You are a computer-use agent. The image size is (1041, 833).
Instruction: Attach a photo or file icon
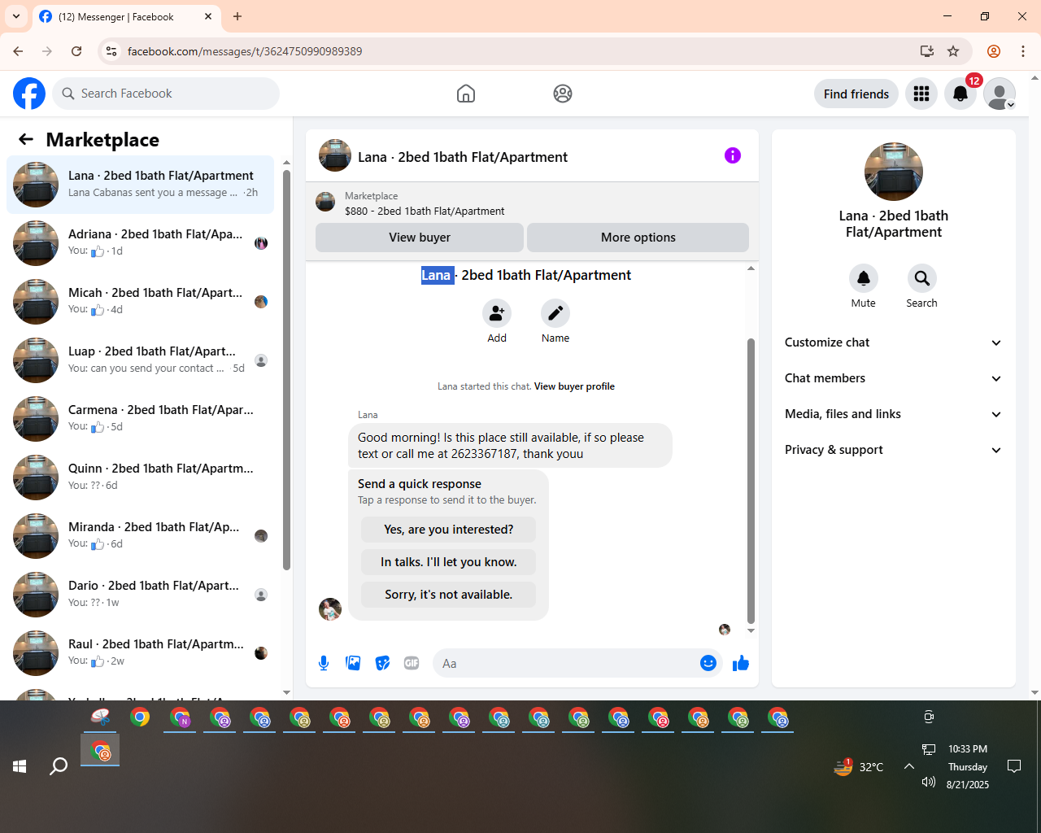click(353, 663)
